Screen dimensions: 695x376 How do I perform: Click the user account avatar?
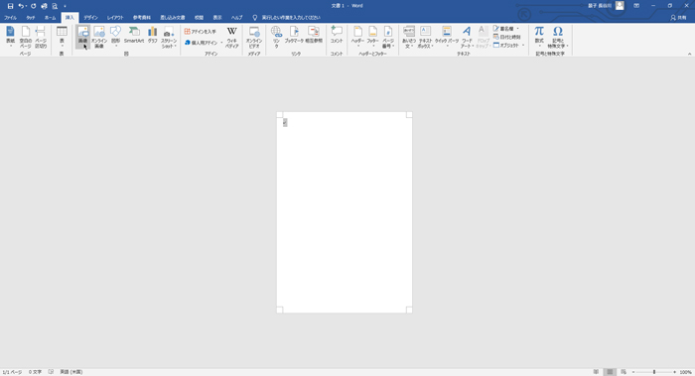620,6
